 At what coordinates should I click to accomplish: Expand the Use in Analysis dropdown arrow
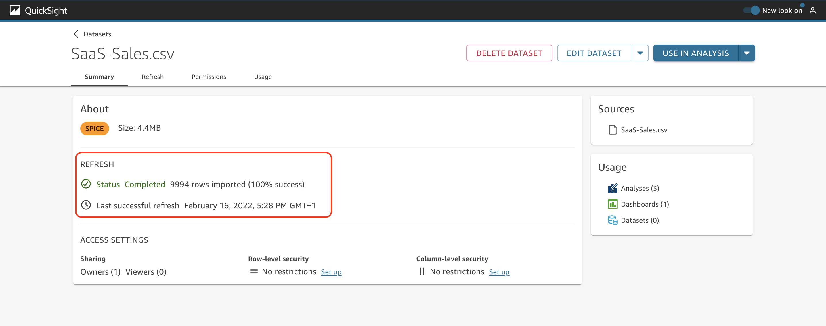(747, 53)
